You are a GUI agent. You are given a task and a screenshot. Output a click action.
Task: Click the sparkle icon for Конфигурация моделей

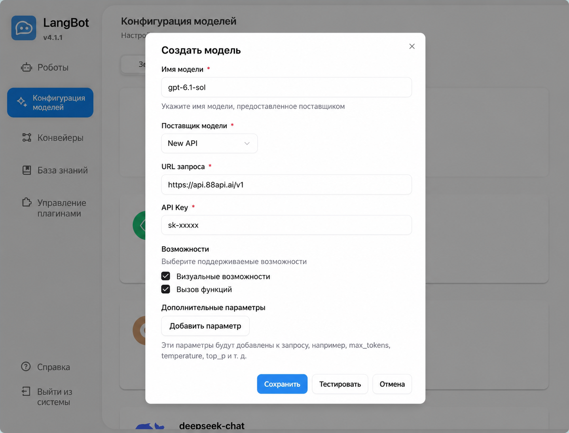[x=22, y=102]
